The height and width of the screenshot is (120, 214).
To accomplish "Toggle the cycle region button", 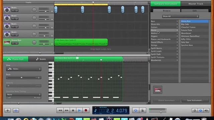I will coord(136,110).
